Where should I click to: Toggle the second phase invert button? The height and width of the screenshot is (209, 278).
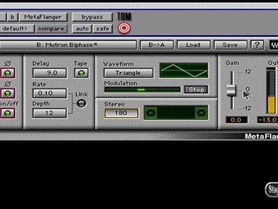click(x=8, y=93)
